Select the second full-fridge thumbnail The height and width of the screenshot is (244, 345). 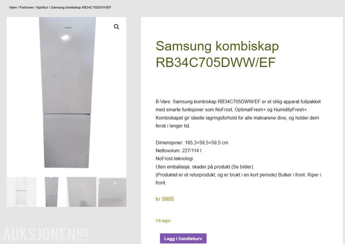coord(51,192)
